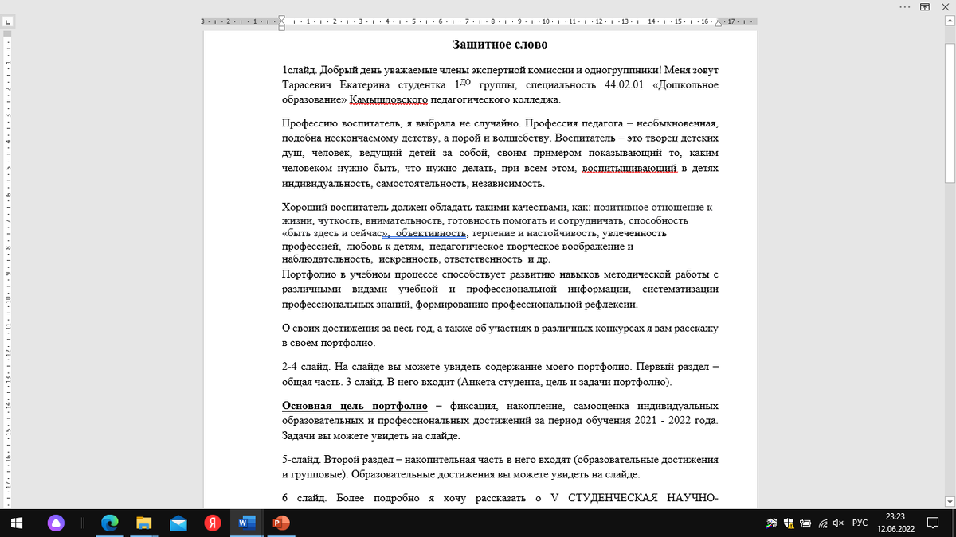This screenshot has width=956, height=537.
Task: Click the heading "Защитное слово"
Action: click(500, 44)
